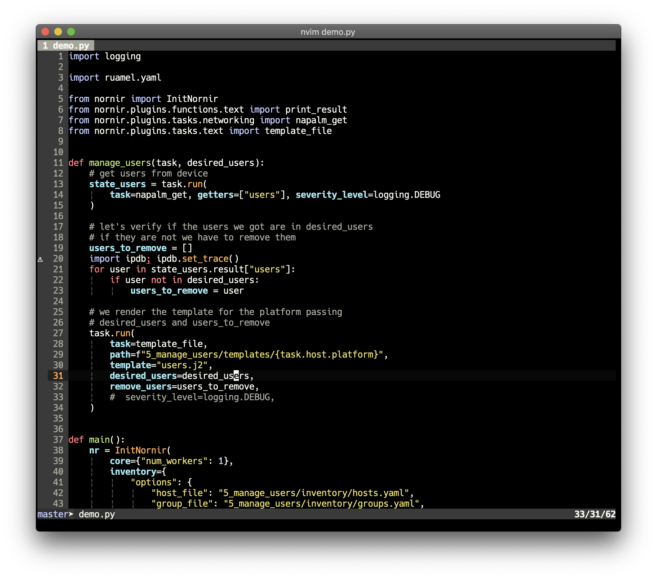657x579 pixels.
Task: Click the 'manage_users' function name
Action: point(120,163)
